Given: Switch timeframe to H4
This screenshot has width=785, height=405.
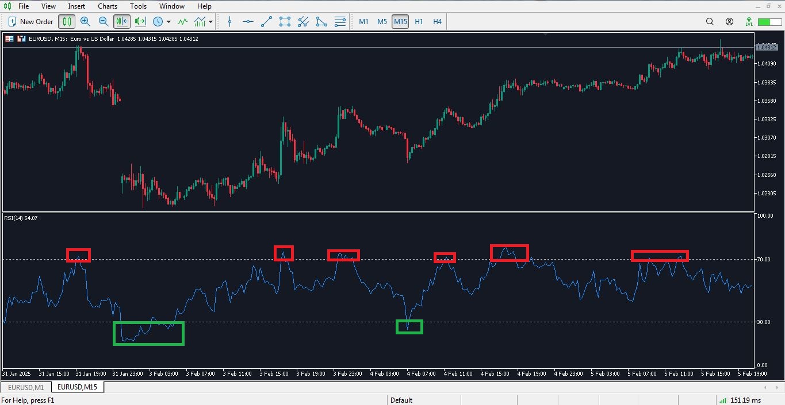Looking at the screenshot, I should coord(437,22).
